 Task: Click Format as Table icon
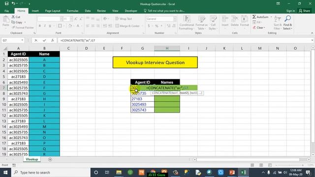[x=201, y=19]
